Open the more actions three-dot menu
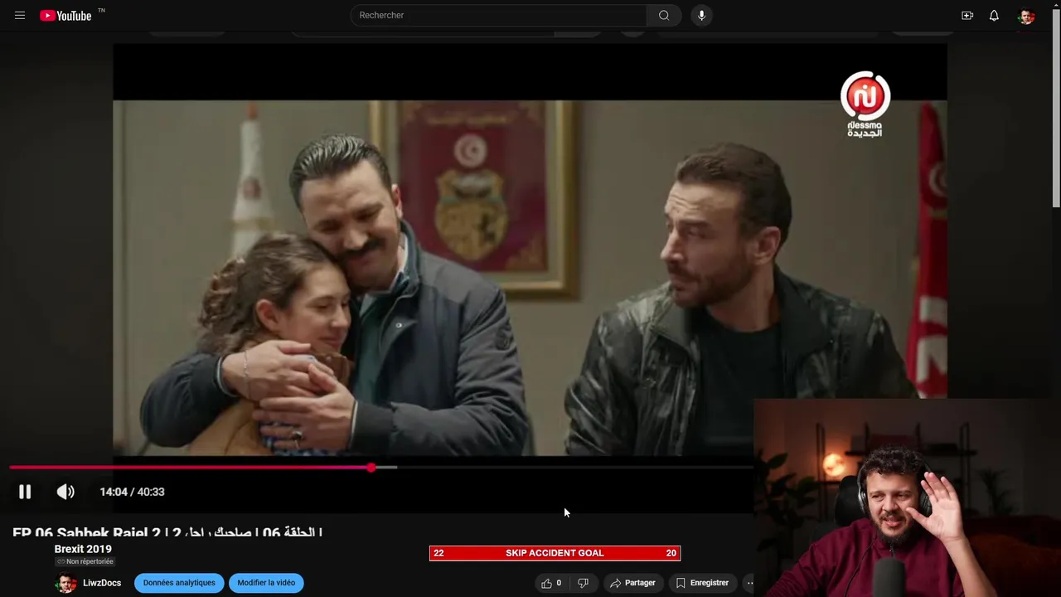This screenshot has height=597, width=1061. coord(749,583)
